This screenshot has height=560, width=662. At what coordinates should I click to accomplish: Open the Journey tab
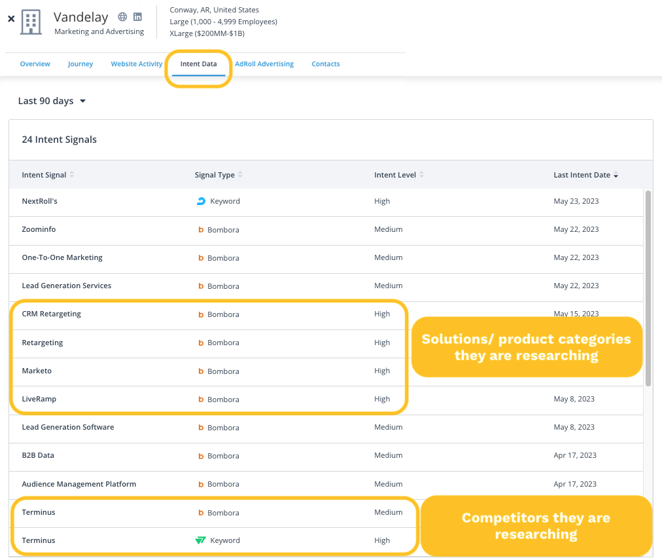tap(80, 64)
